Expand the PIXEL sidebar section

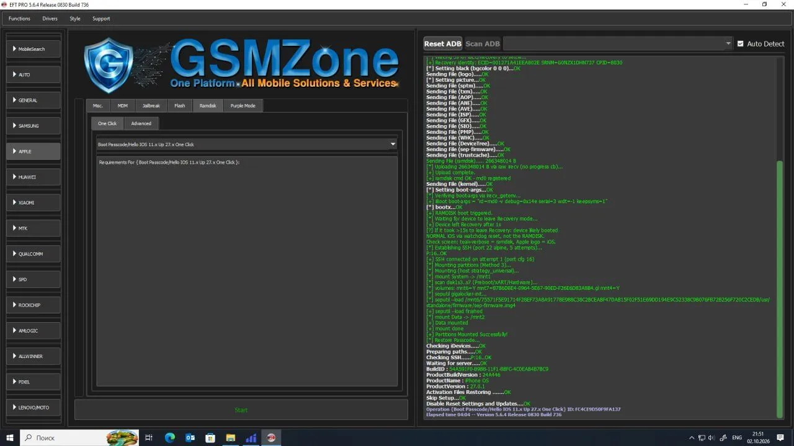coord(33,382)
